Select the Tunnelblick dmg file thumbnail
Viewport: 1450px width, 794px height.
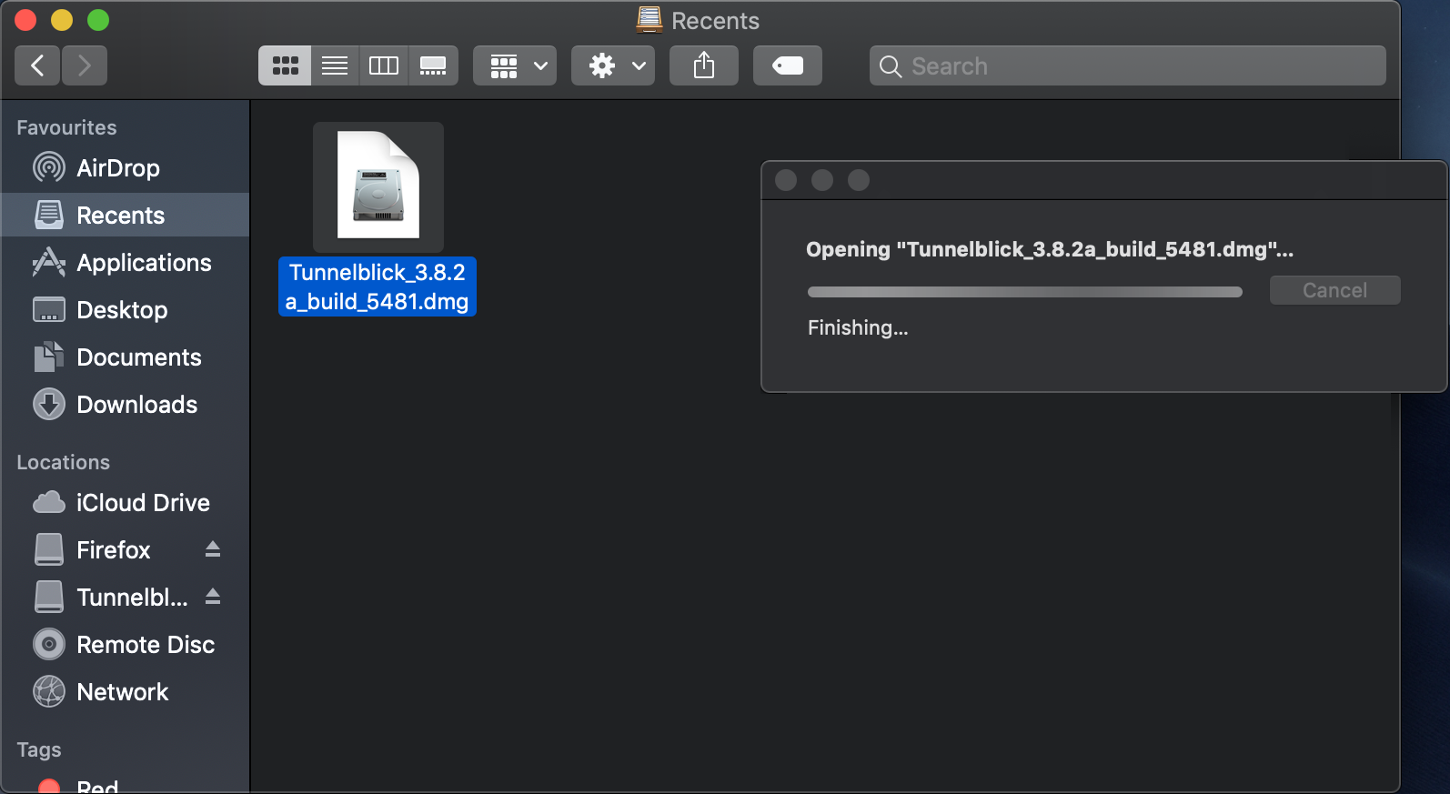point(378,187)
